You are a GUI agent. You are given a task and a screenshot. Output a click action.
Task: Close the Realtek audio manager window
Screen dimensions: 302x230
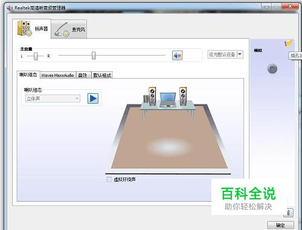click(x=290, y=7)
